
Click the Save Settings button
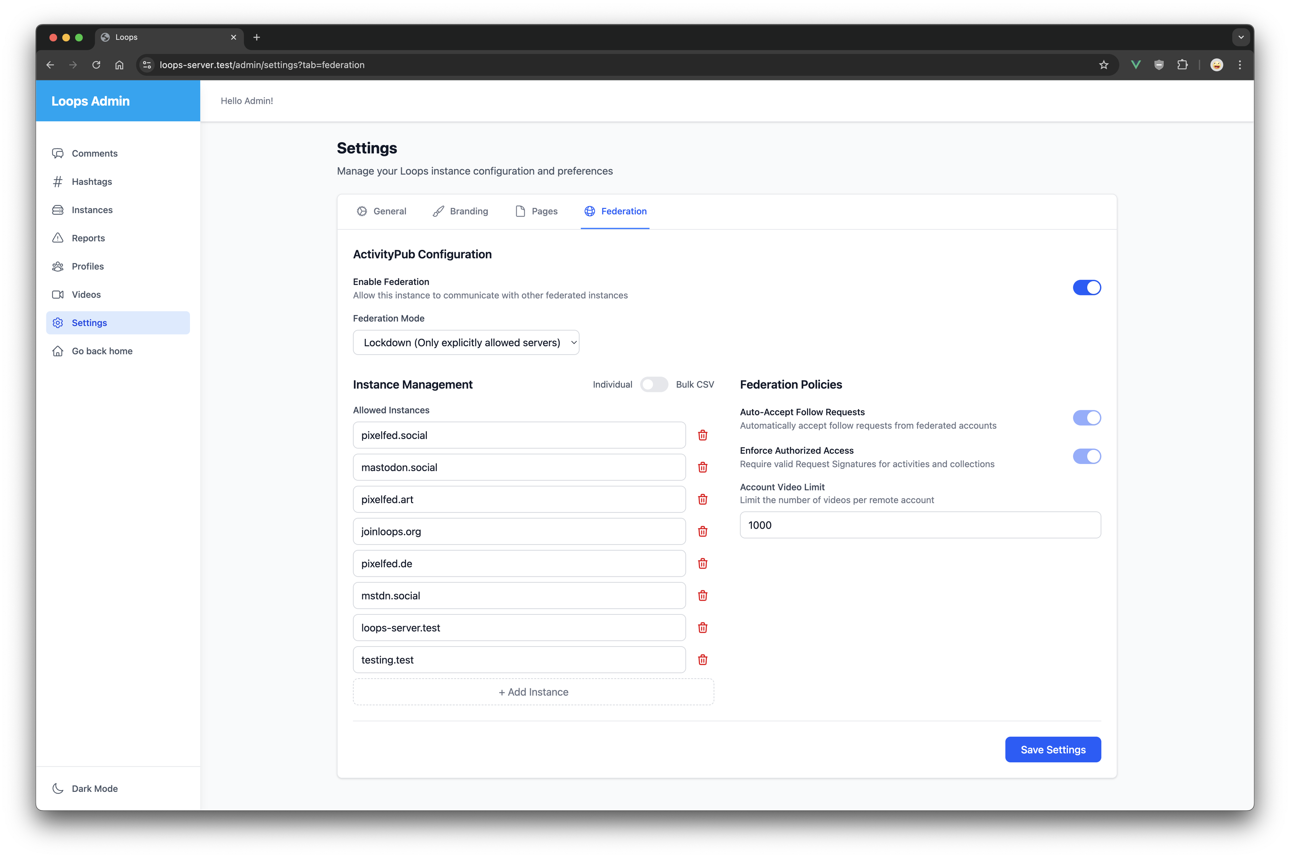pos(1053,750)
